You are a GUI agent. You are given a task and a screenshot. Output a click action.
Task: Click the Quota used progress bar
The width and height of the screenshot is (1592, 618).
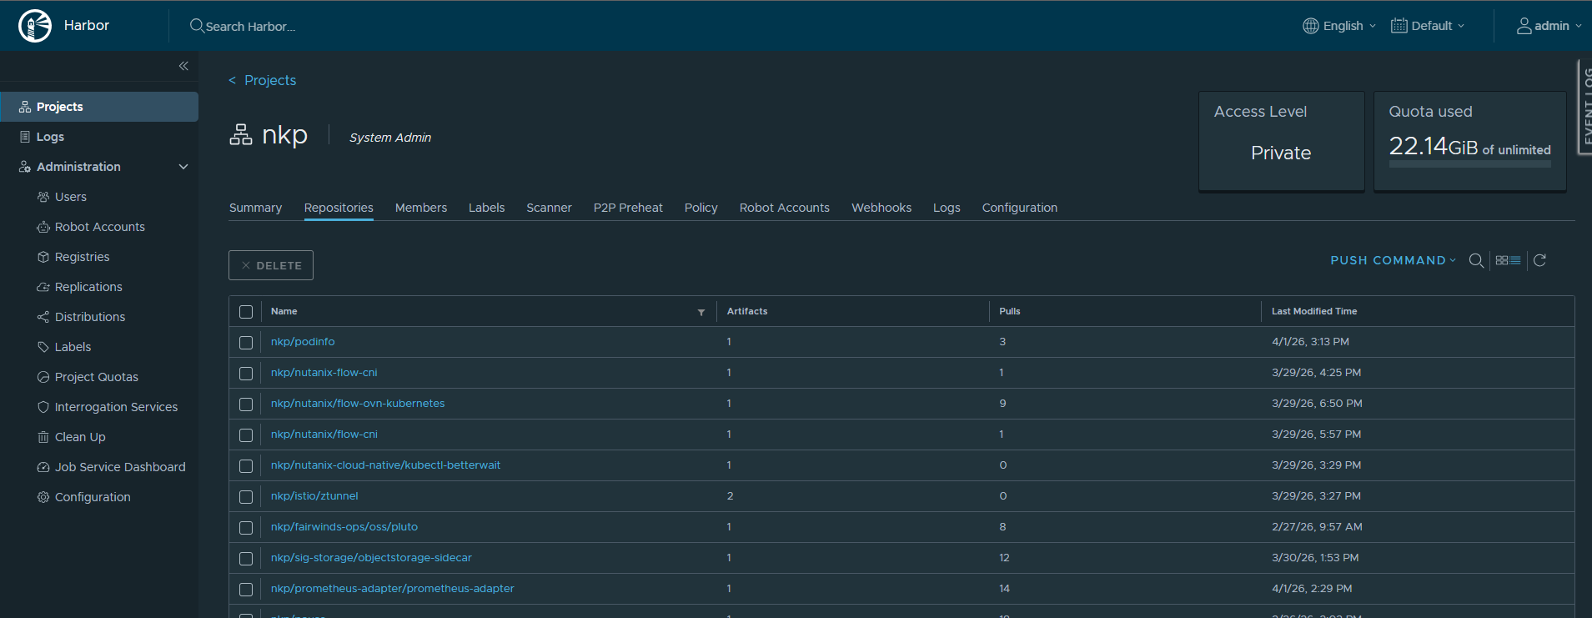(1470, 164)
